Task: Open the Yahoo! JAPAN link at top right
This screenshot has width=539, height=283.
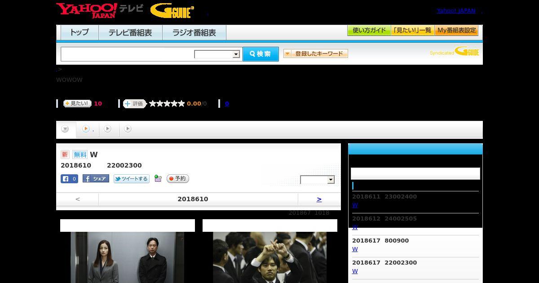Action: (x=456, y=10)
